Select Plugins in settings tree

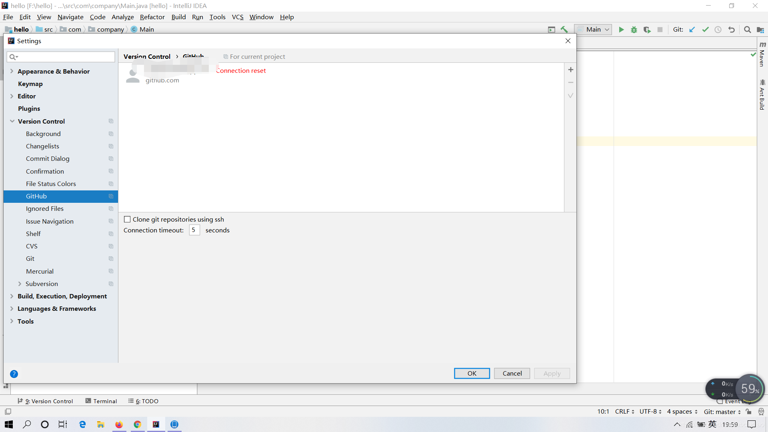coord(29,108)
